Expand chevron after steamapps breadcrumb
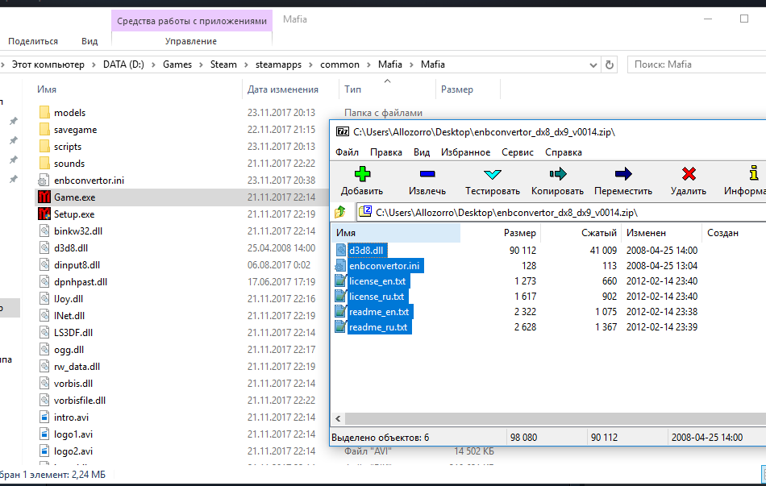766x486 pixels. pyautogui.click(x=310, y=64)
